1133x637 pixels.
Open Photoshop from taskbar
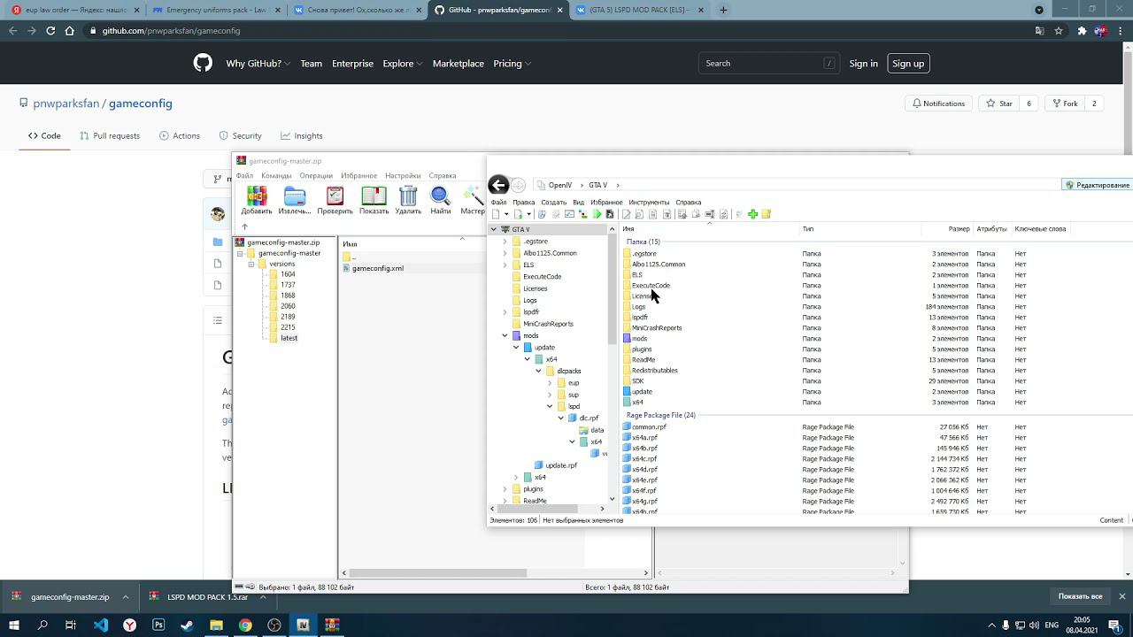(158, 625)
